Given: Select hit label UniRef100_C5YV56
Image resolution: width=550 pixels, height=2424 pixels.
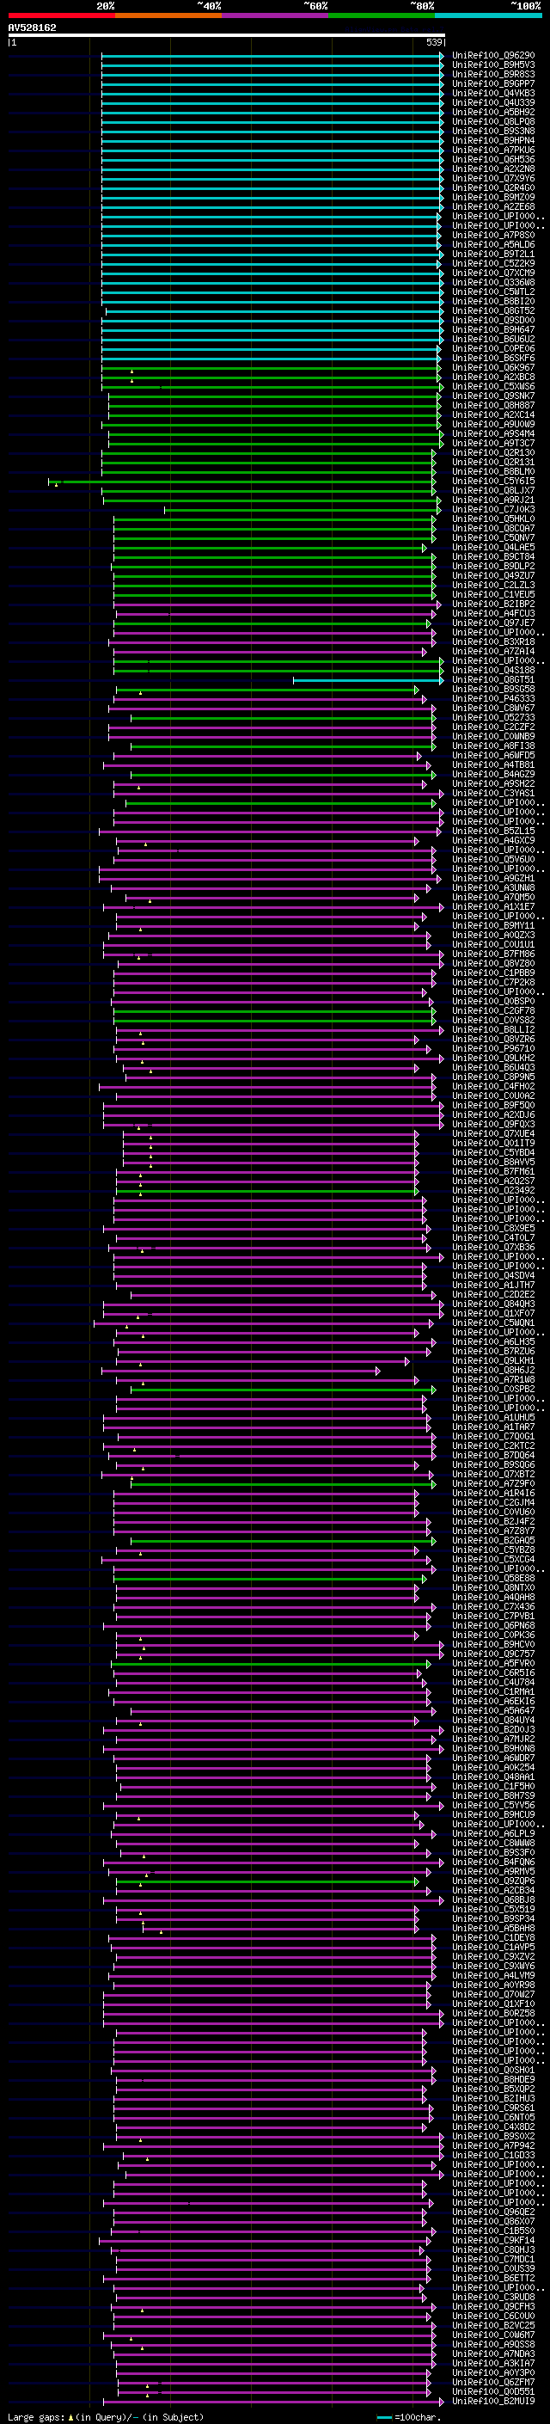Looking at the screenshot, I should [x=493, y=1806].
